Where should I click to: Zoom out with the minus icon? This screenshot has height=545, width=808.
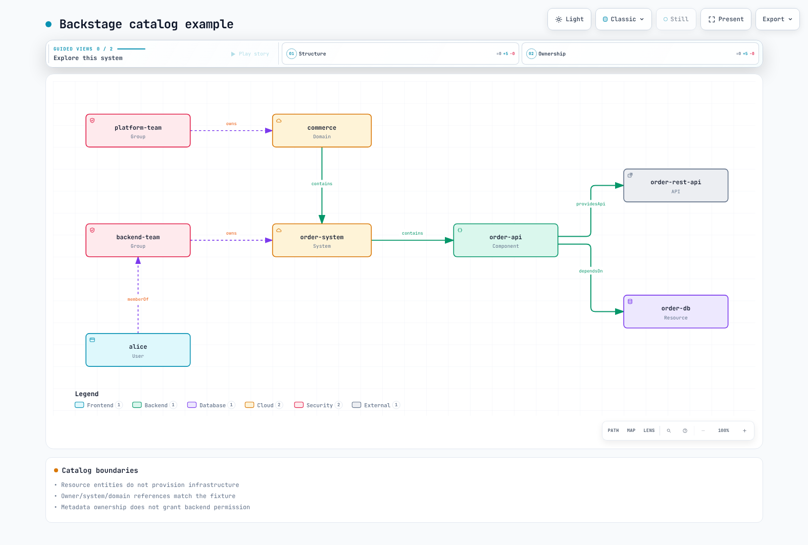703,430
